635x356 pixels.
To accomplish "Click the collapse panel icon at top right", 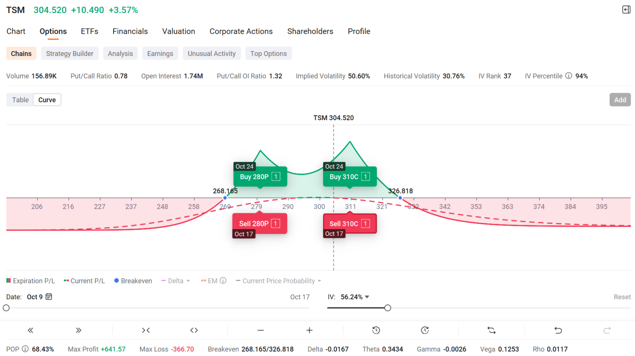I will pos(626,10).
